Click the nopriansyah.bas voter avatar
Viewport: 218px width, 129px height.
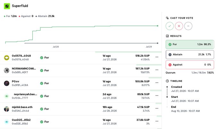[x=6, y=96]
